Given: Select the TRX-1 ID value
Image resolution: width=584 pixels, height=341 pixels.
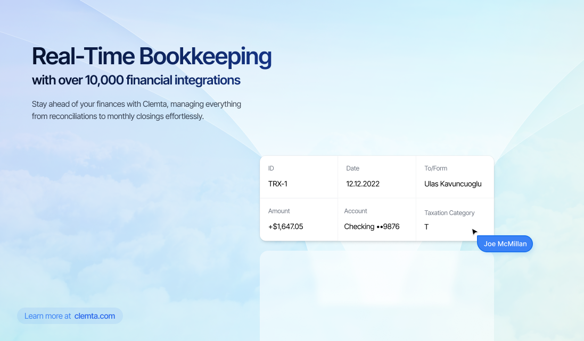Looking at the screenshot, I should (x=277, y=184).
